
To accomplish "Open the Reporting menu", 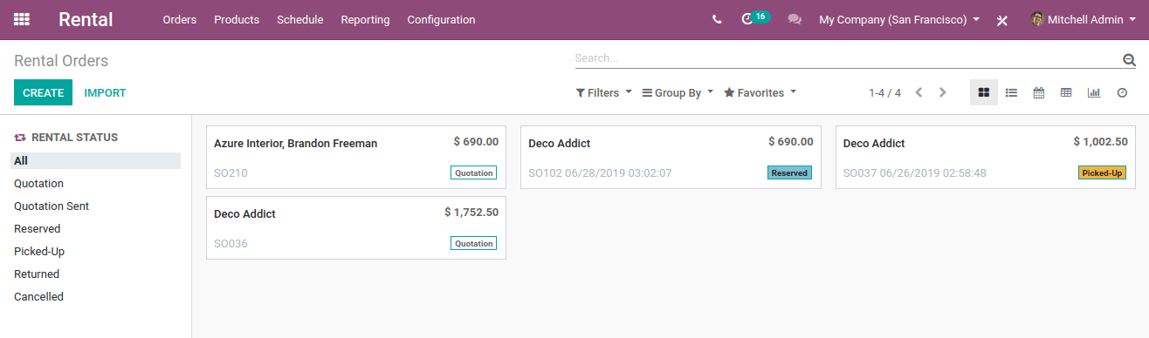I will (x=366, y=19).
